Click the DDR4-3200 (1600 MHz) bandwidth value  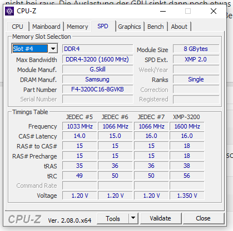(97, 59)
